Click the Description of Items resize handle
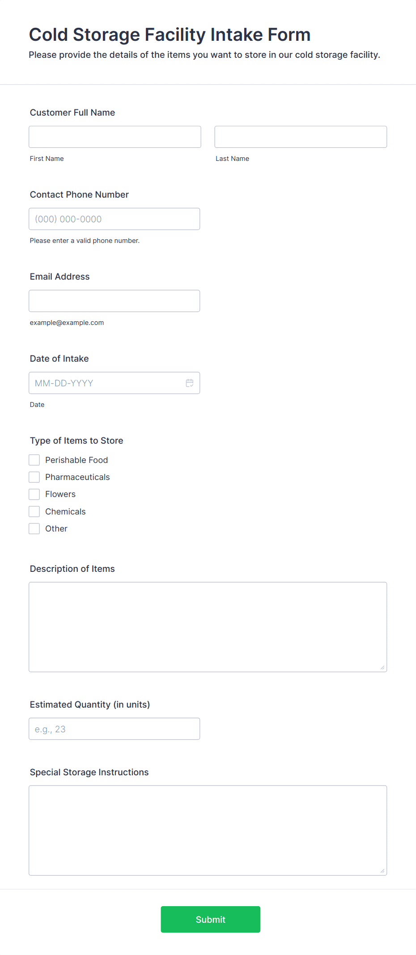The height and width of the screenshot is (955, 416). (x=382, y=667)
